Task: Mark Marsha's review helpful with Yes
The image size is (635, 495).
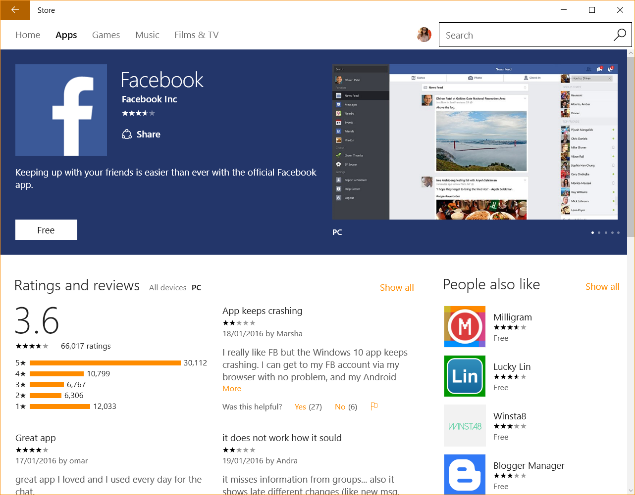Action: (x=300, y=406)
